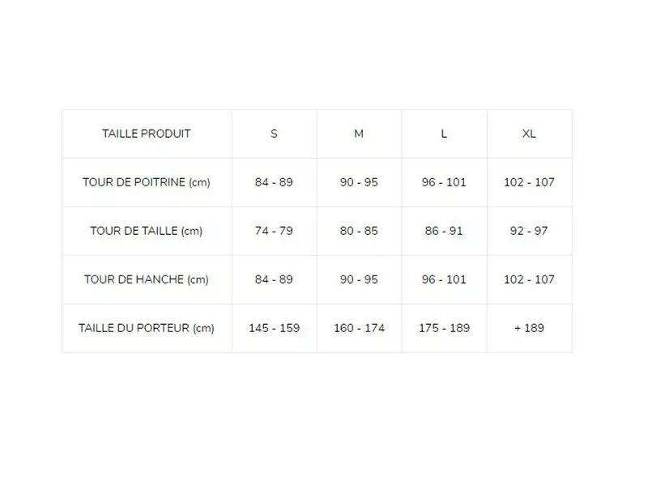Click waist value 74 - 79
Screen dimensions: 648x486
(x=274, y=231)
